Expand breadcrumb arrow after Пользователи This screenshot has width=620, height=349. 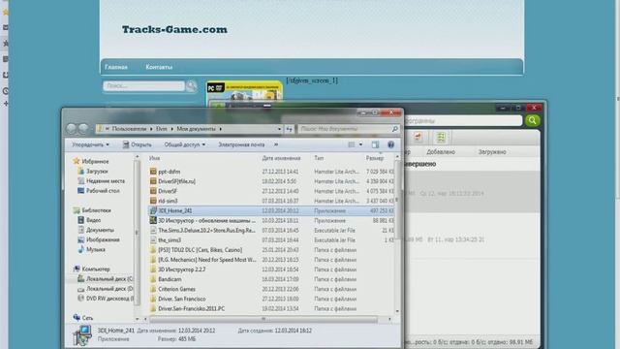[151, 129]
